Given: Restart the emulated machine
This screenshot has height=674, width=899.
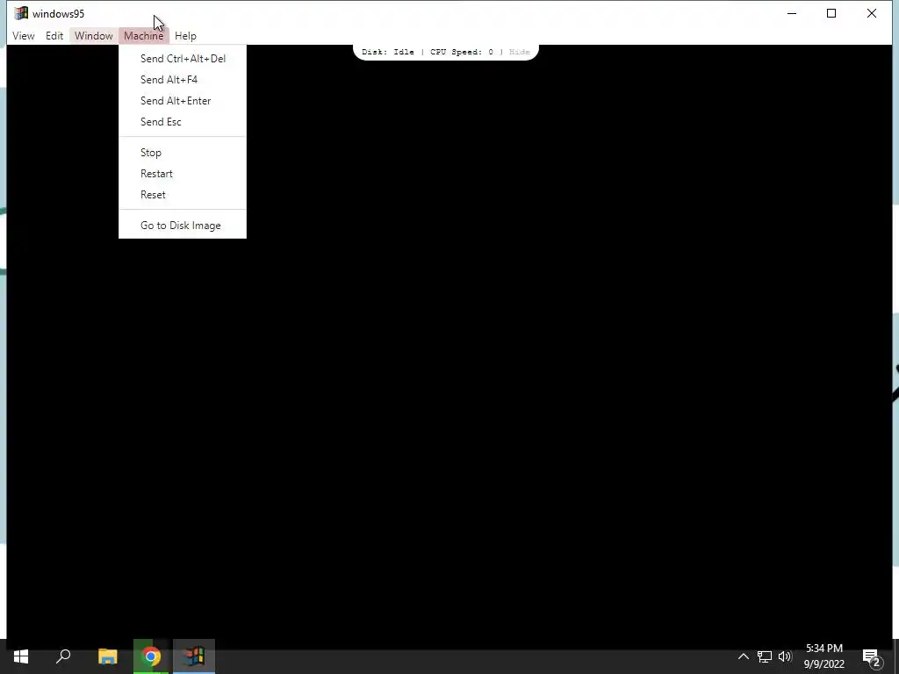Looking at the screenshot, I should pyautogui.click(x=183, y=174).
